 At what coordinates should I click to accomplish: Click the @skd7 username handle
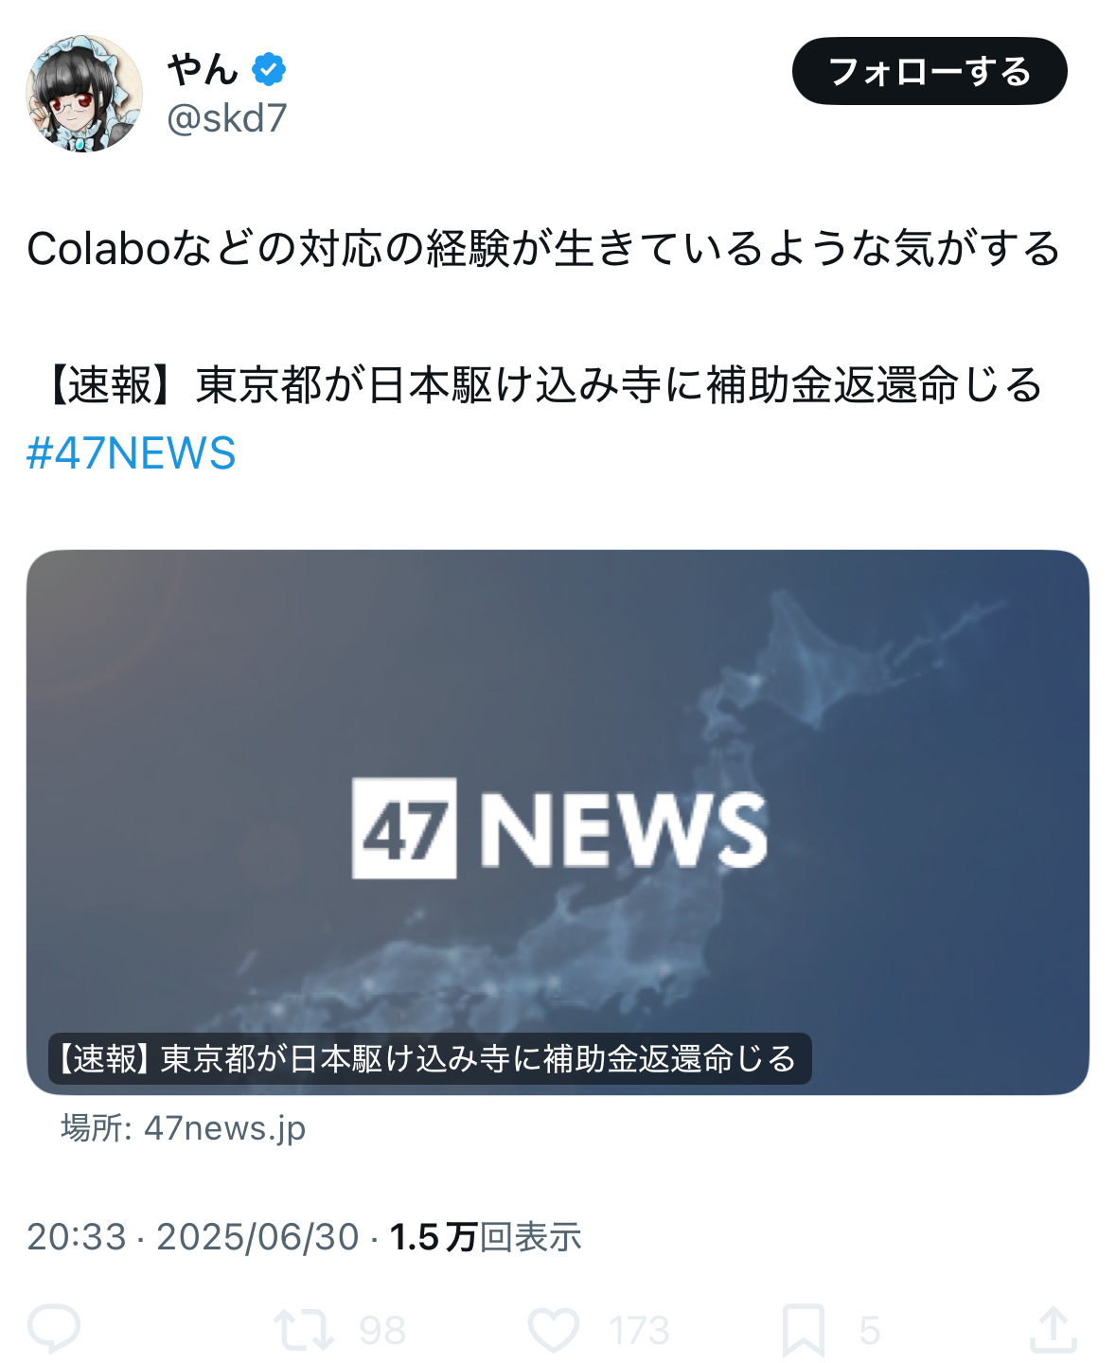coord(226,118)
